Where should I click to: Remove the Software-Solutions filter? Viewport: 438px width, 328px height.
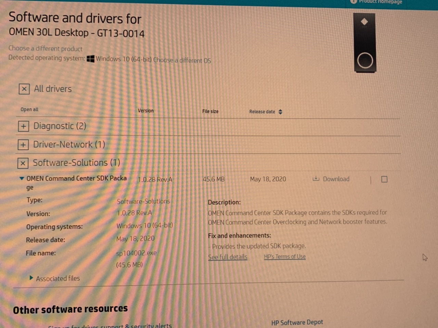tap(23, 163)
